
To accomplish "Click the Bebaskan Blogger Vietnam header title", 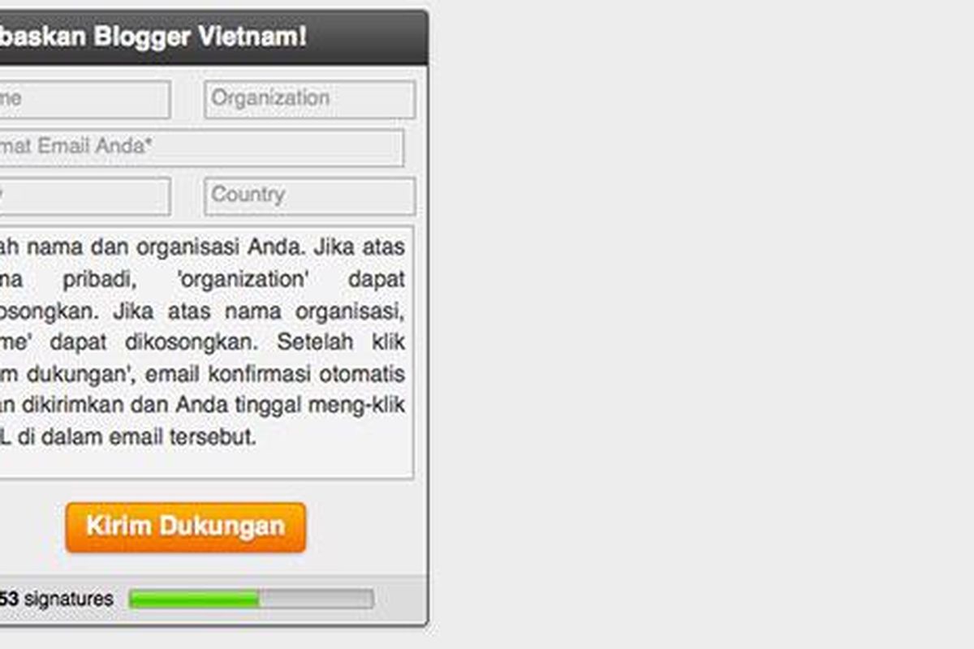I will point(153,37).
